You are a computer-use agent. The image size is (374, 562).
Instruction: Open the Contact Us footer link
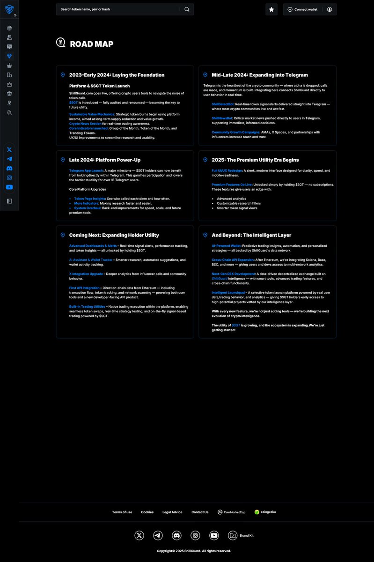(x=200, y=512)
